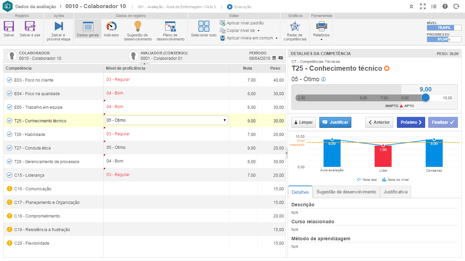Toggle the check mark for C15 - Liderança
The height and width of the screenshot is (261, 465).
(x=10, y=175)
